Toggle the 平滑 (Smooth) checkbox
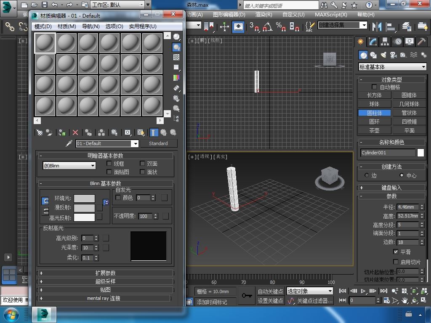The width and height of the screenshot is (431, 323). (x=396, y=252)
